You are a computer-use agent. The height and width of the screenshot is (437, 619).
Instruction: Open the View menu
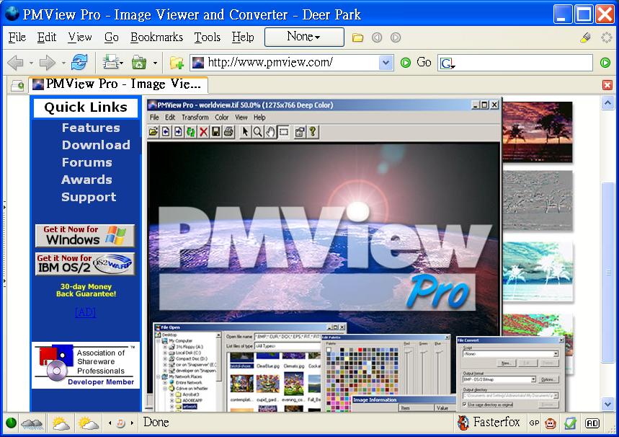click(x=80, y=37)
